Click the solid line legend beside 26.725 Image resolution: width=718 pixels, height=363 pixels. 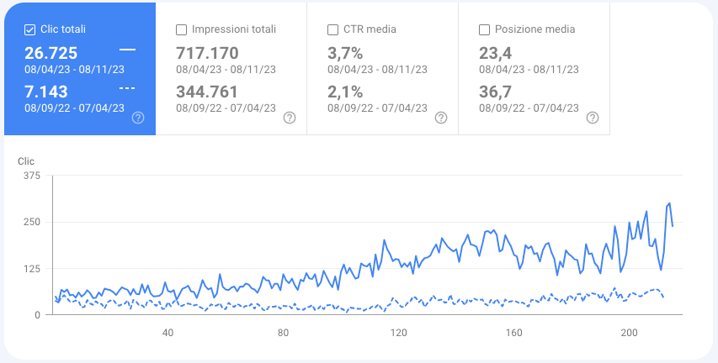tap(127, 50)
